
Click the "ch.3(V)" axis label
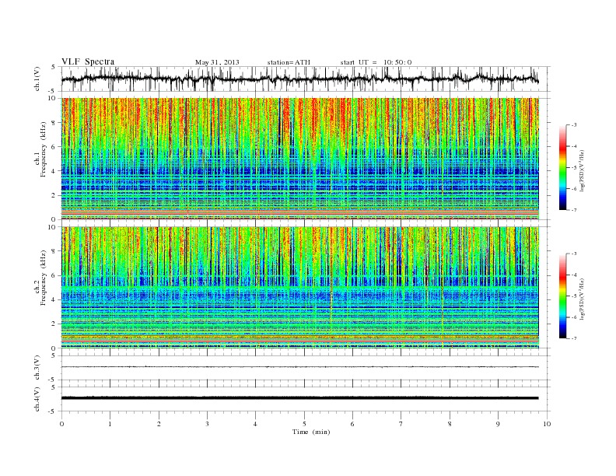(x=37, y=368)
